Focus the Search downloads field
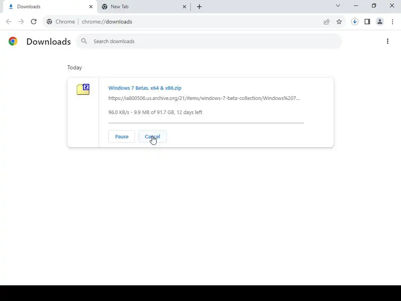The height and width of the screenshot is (301, 401). point(209,41)
